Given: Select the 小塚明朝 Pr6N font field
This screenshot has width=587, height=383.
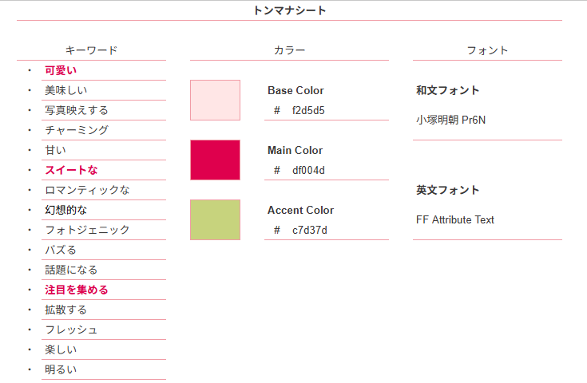Looking at the screenshot, I should click(x=451, y=120).
